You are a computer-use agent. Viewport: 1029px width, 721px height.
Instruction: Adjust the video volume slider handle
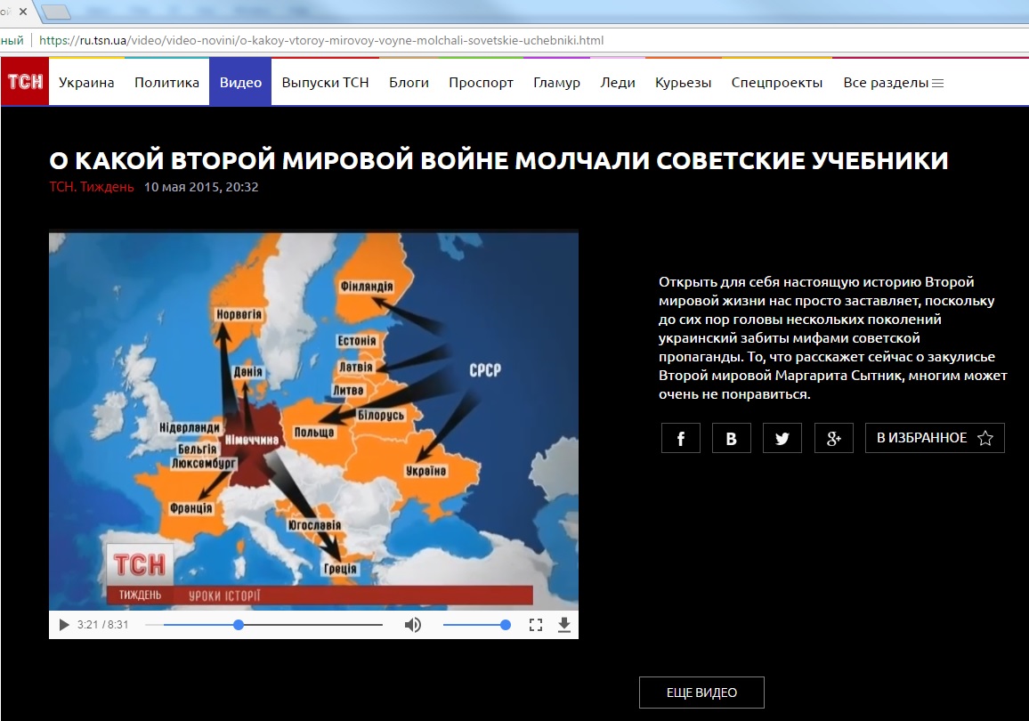coord(506,625)
